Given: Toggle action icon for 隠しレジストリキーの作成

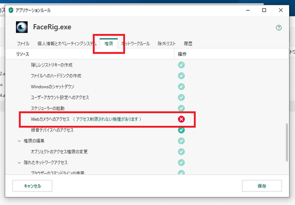Looking at the screenshot, I should [181, 65].
